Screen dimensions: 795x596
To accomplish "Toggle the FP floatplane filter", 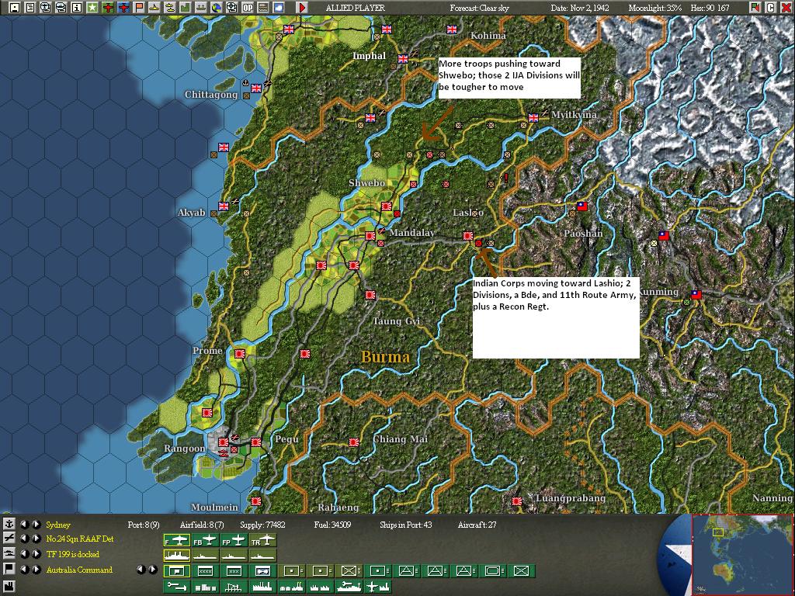I will click(234, 540).
